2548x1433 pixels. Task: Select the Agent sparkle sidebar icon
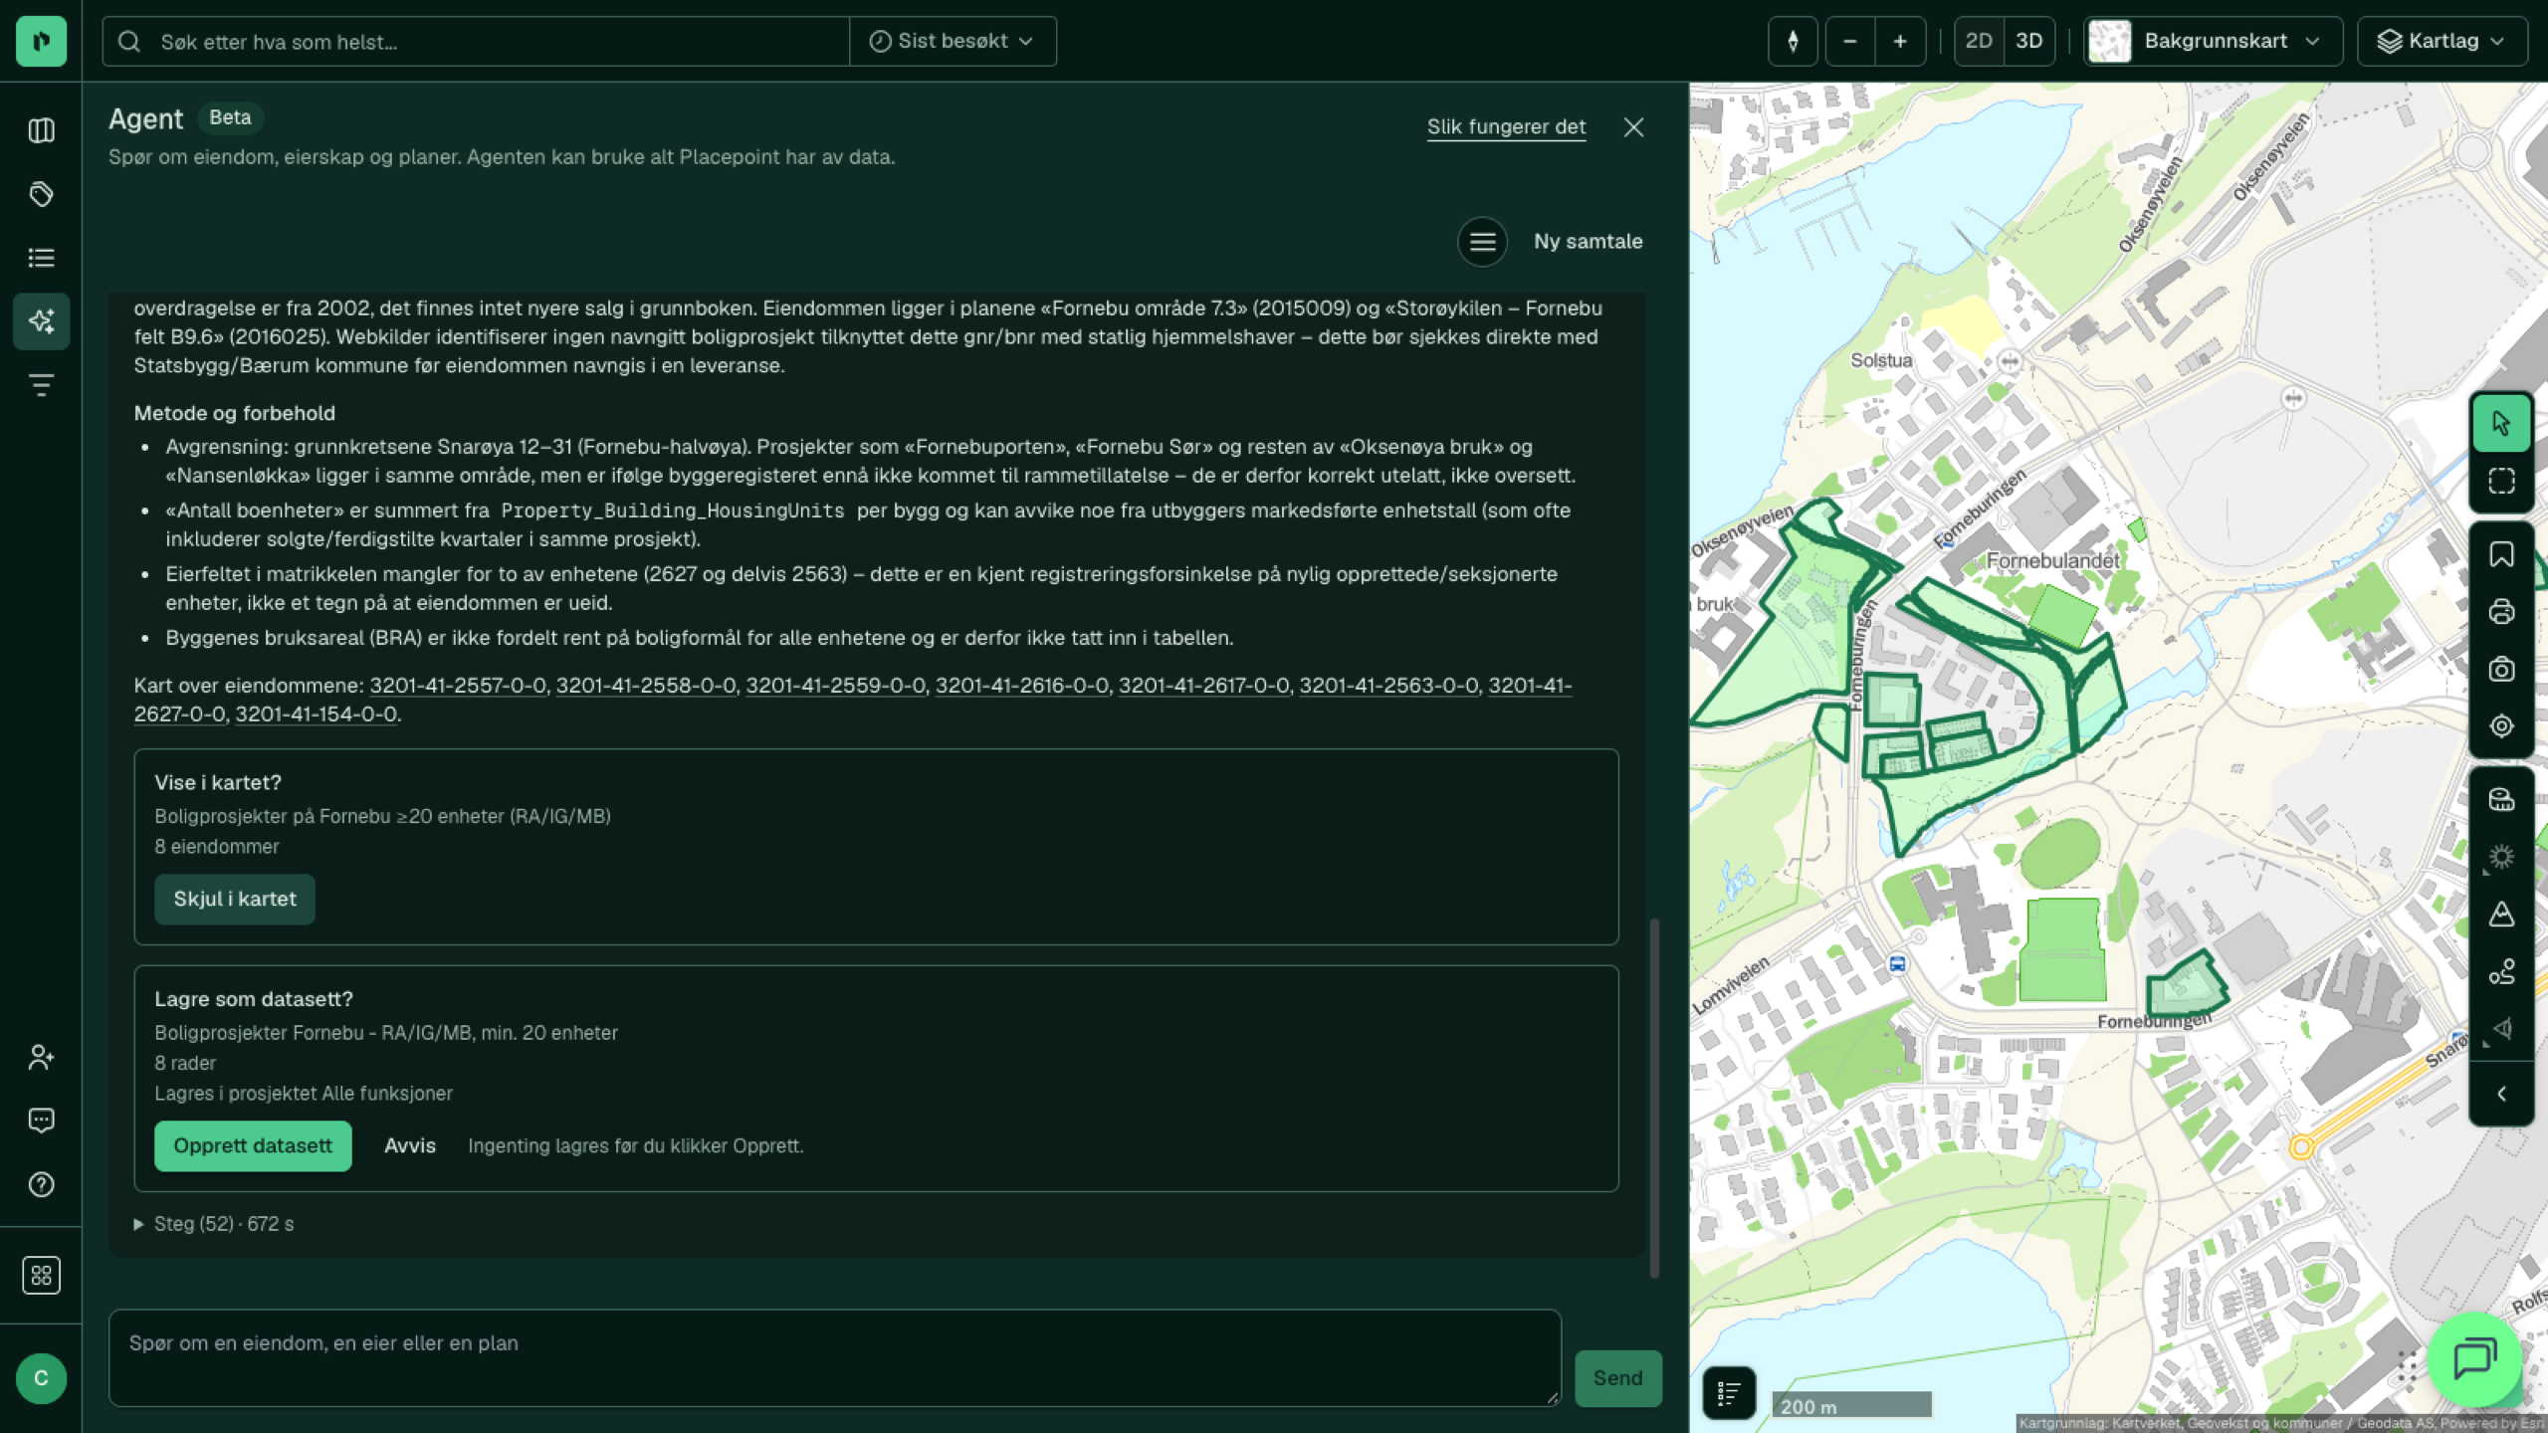click(x=41, y=321)
